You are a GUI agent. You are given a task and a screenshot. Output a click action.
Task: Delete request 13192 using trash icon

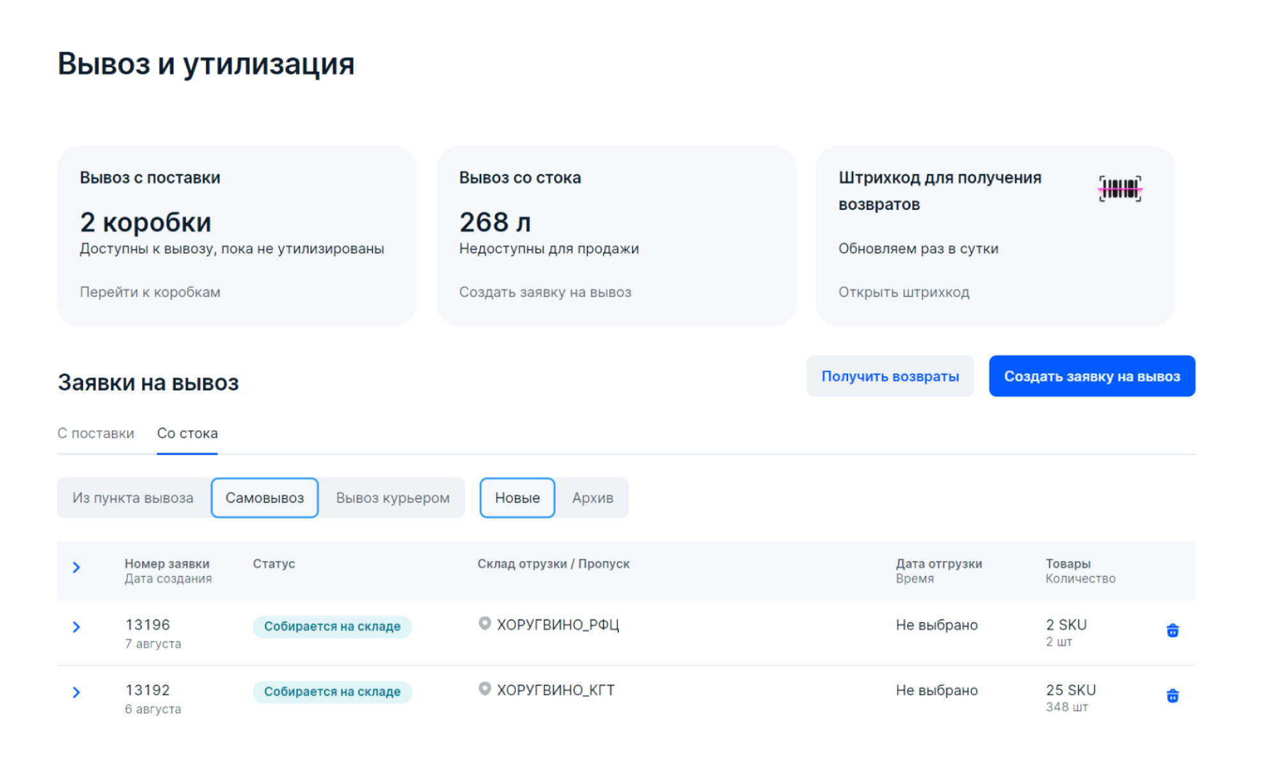point(1172,696)
